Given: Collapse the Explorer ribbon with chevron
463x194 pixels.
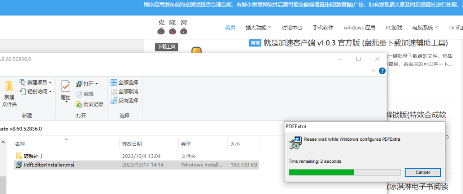Looking at the screenshot, I should pyautogui.click(x=373, y=71).
